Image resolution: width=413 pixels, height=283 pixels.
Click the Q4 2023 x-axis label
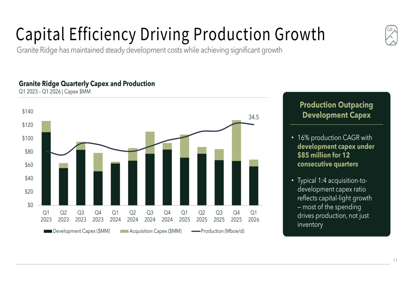point(98,216)
